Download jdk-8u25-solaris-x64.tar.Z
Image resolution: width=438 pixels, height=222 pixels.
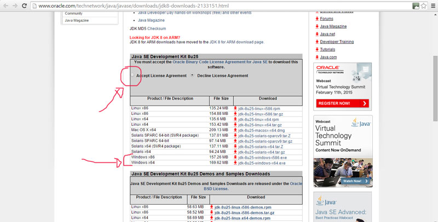pos(261,147)
